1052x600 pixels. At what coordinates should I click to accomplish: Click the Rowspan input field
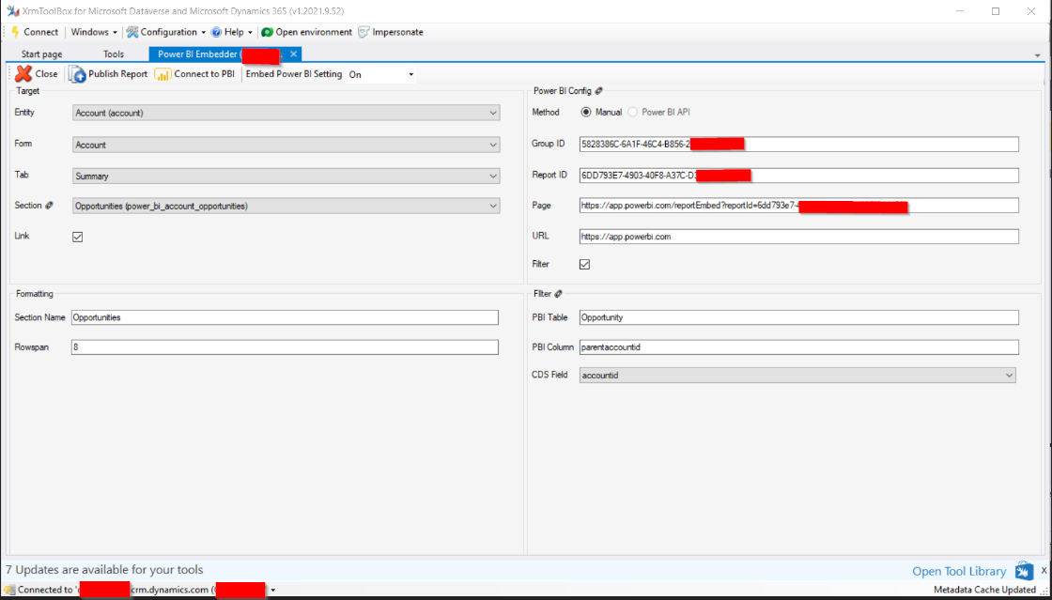click(285, 347)
